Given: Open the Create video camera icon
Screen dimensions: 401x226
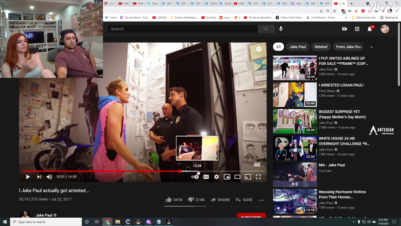Looking at the screenshot, I should click(345, 29).
